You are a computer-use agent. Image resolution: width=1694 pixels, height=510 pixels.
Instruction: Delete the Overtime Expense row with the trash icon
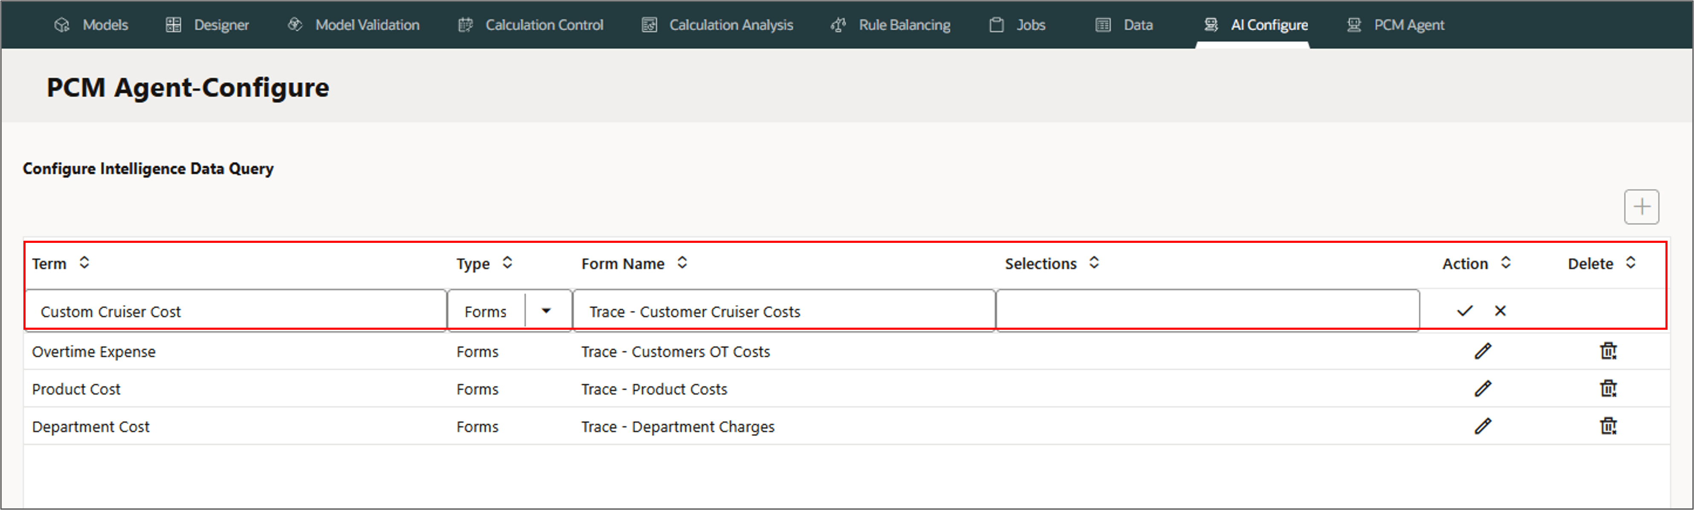[x=1608, y=352]
